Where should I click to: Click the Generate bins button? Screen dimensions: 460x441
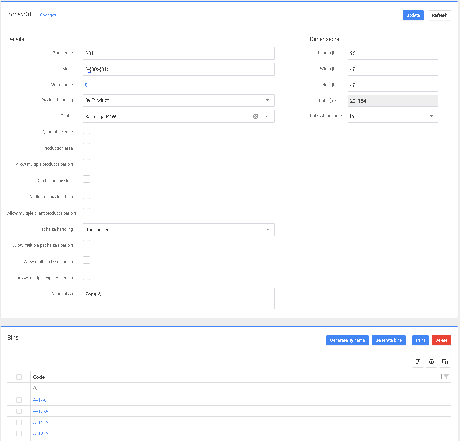pyautogui.click(x=388, y=340)
